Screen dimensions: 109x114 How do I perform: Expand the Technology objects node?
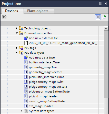17,28
